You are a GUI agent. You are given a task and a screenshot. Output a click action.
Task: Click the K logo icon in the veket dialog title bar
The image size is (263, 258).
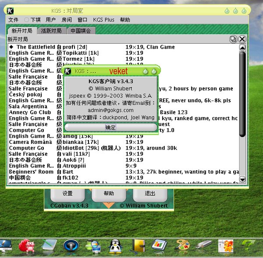68,71
